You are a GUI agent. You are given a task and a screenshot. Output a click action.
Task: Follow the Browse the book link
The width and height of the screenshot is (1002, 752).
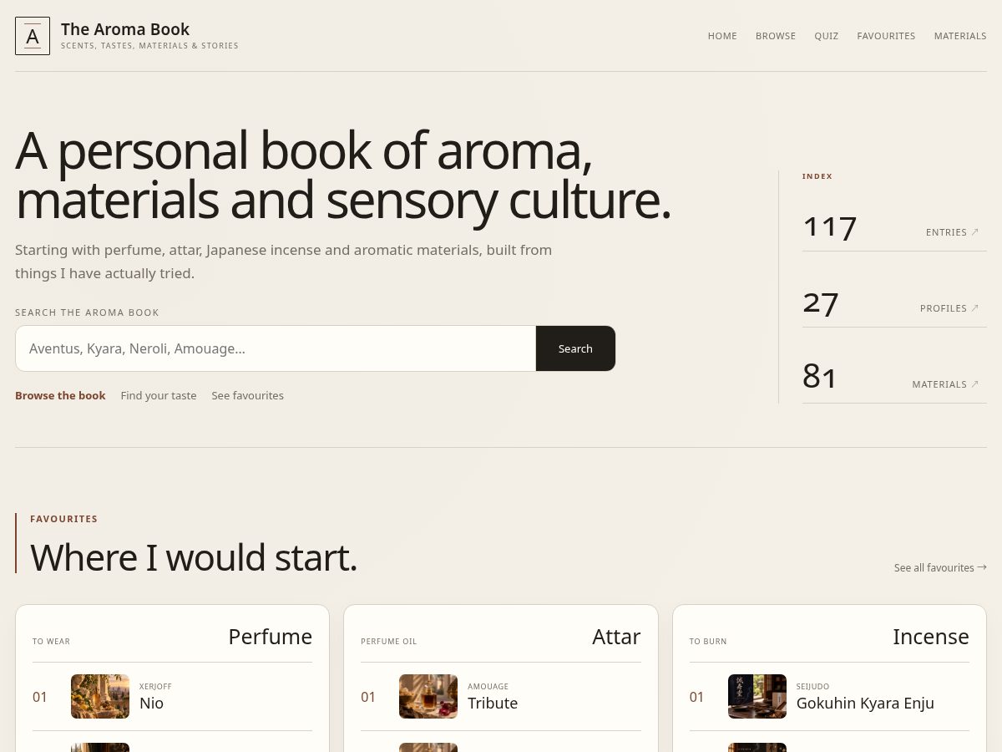pos(60,395)
